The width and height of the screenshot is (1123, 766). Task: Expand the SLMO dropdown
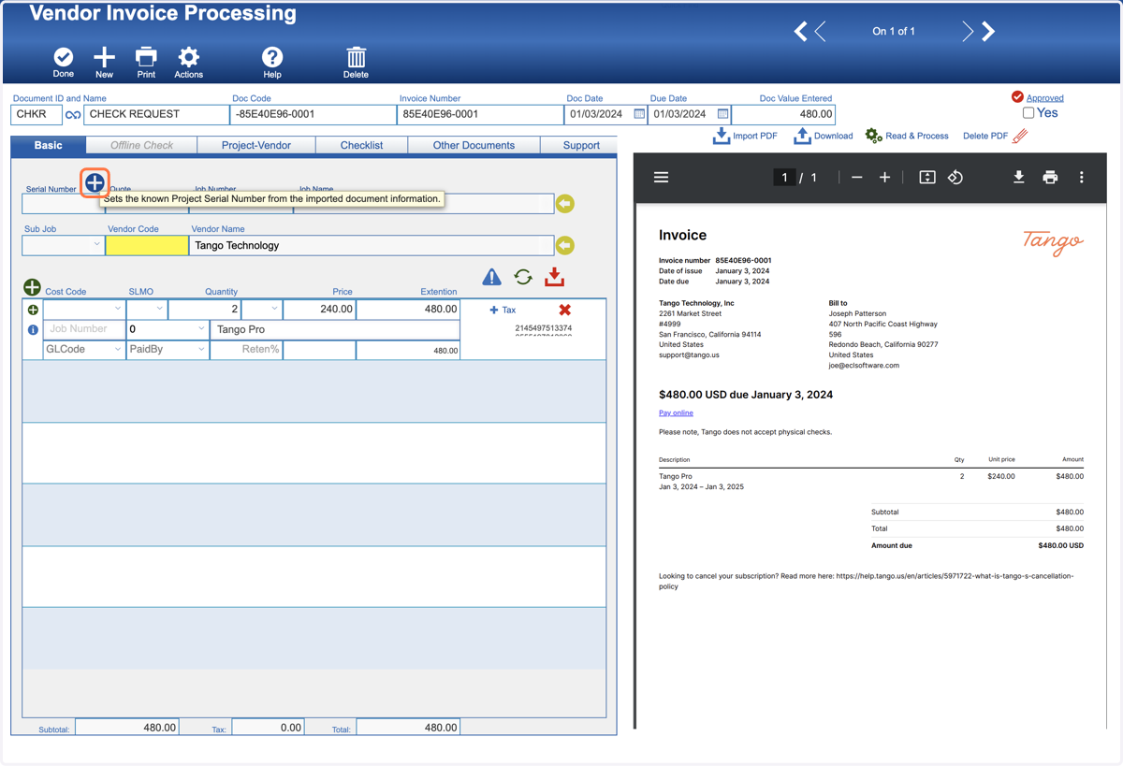pyautogui.click(x=159, y=309)
